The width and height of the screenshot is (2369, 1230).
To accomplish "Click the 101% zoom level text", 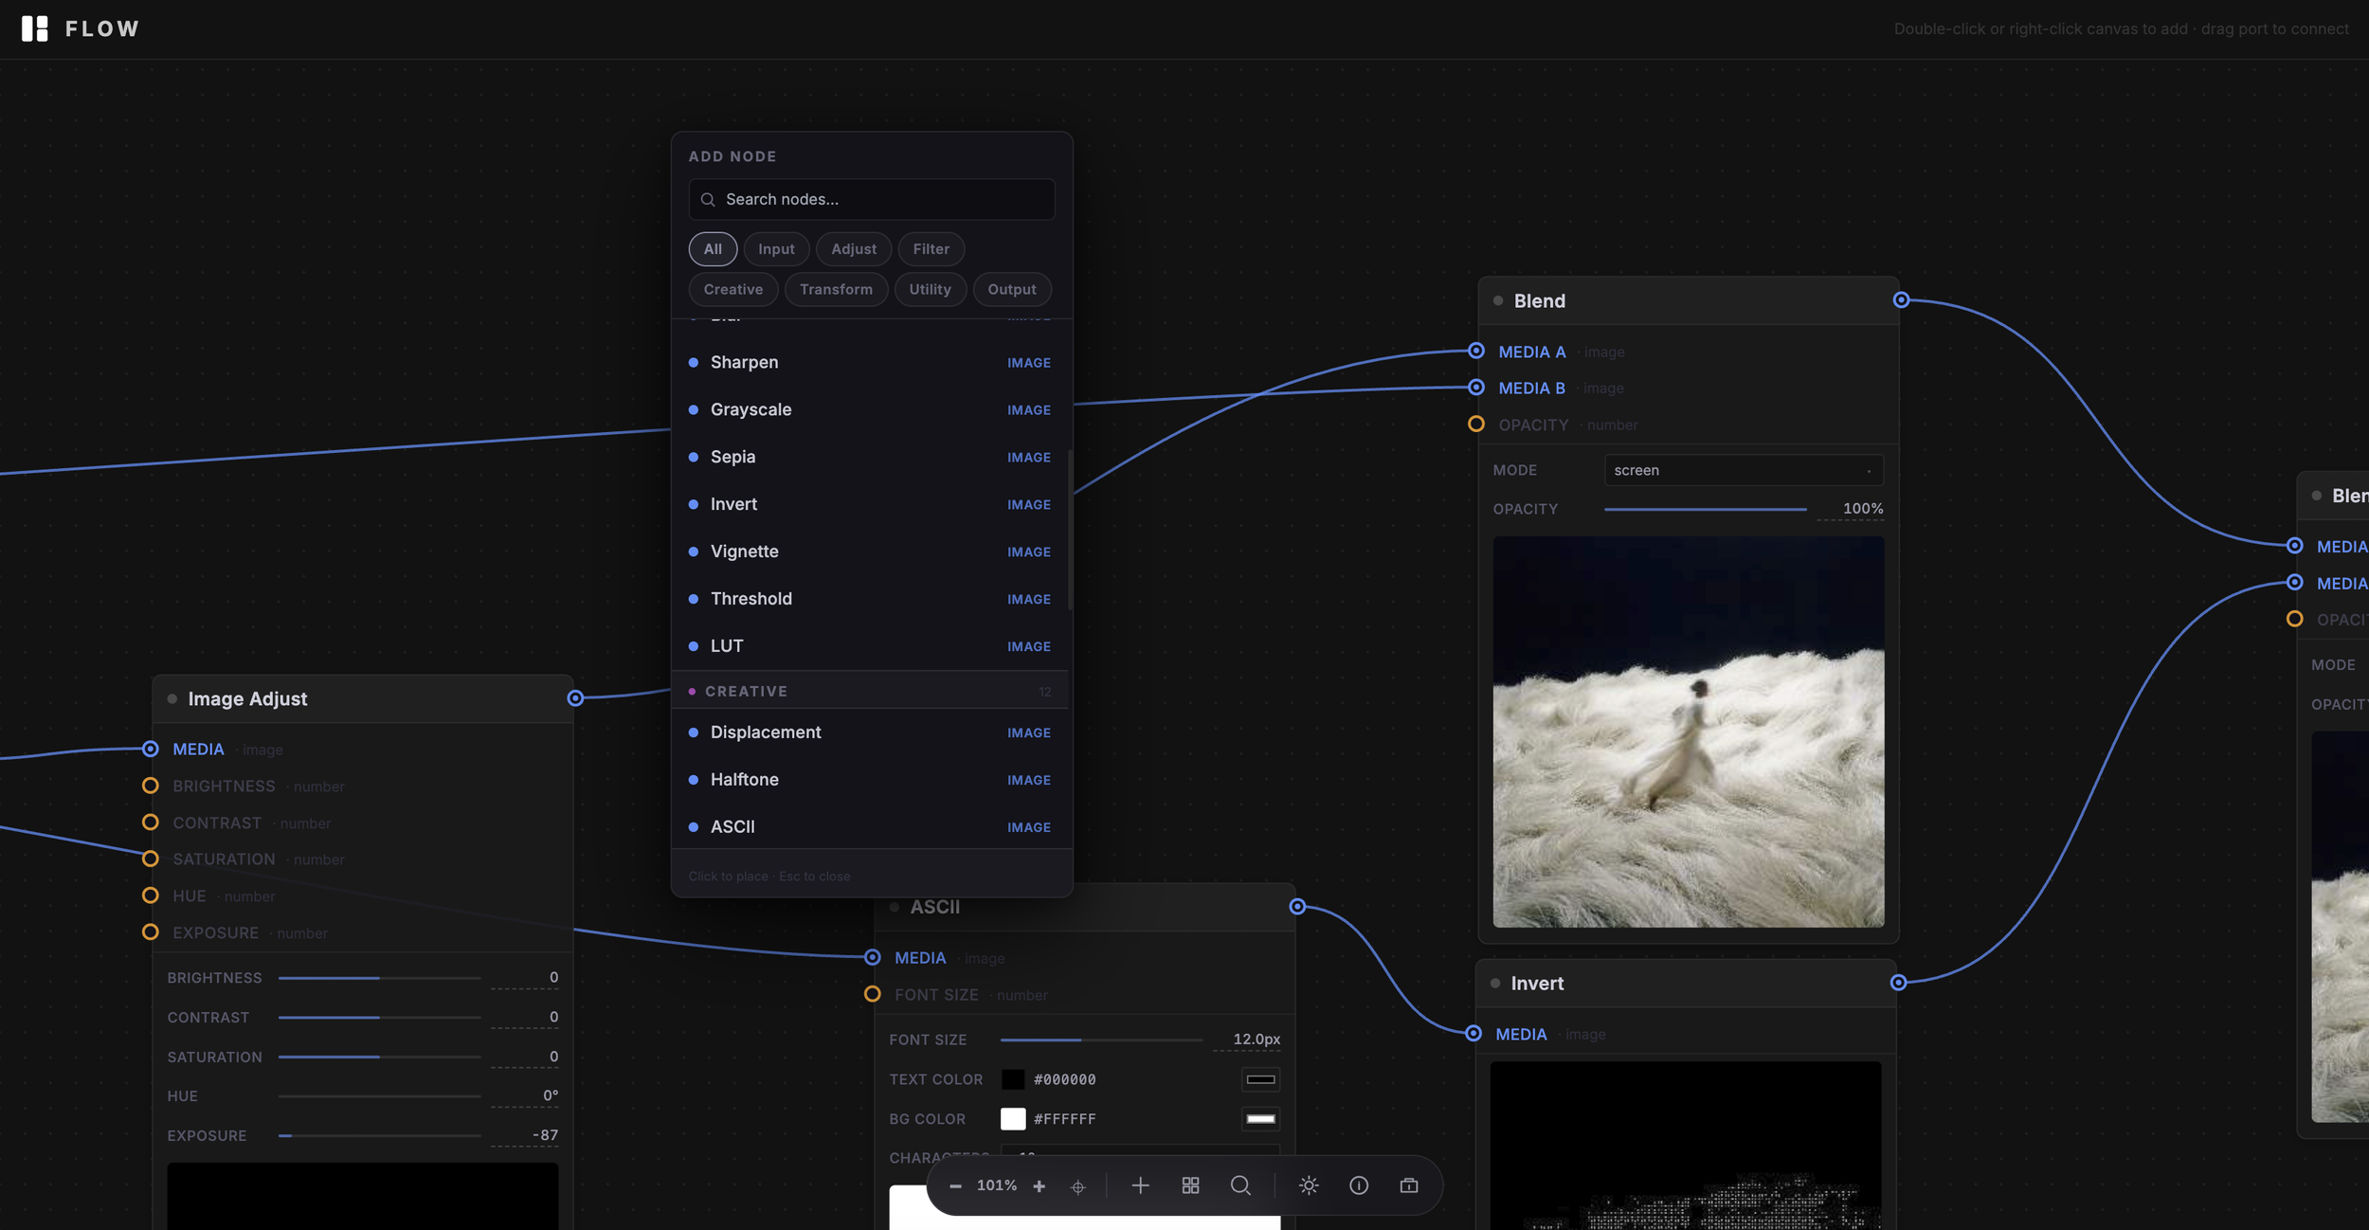I will pyautogui.click(x=997, y=1186).
